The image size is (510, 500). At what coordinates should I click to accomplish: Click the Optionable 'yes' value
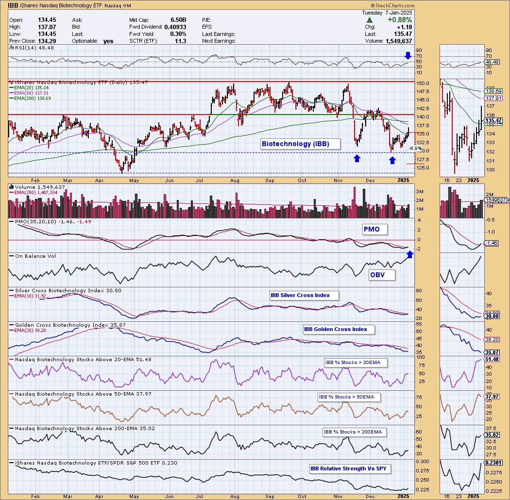[108, 41]
